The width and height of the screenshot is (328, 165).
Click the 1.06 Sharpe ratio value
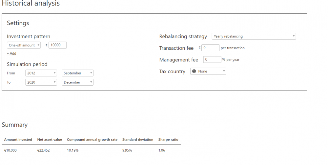coord(162,150)
